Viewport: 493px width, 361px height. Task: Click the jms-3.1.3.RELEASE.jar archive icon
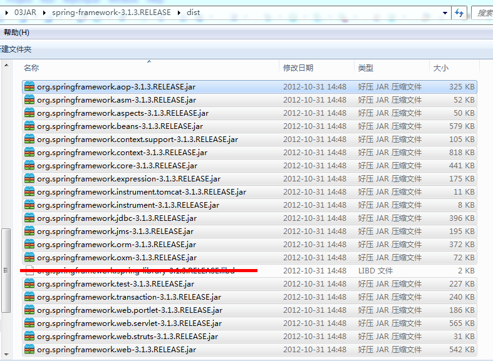[x=29, y=231]
